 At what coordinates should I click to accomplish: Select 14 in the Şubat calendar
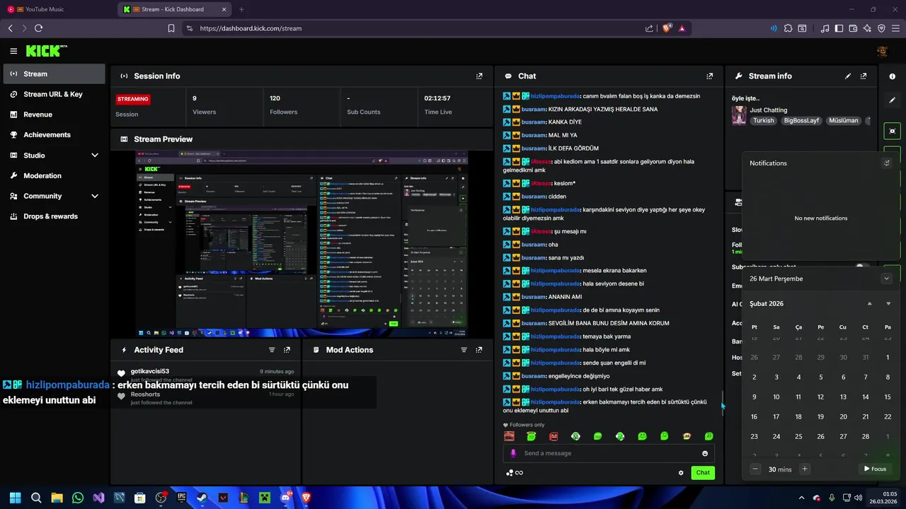[865, 397]
